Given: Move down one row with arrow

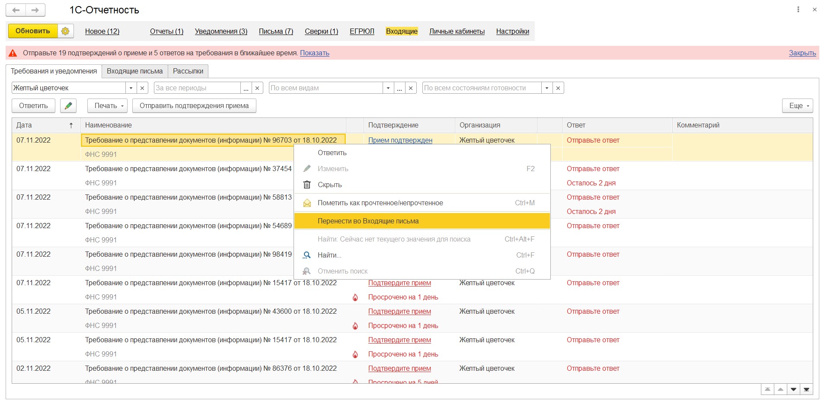Looking at the screenshot, I should tap(793, 389).
